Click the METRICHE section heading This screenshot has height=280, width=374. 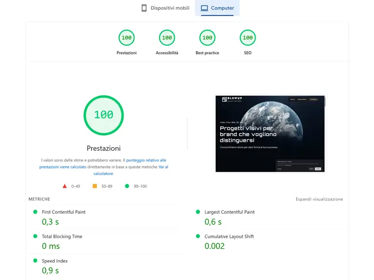pyautogui.click(x=39, y=199)
